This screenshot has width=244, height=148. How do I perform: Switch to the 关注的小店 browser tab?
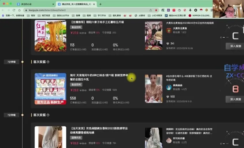(35, 4)
